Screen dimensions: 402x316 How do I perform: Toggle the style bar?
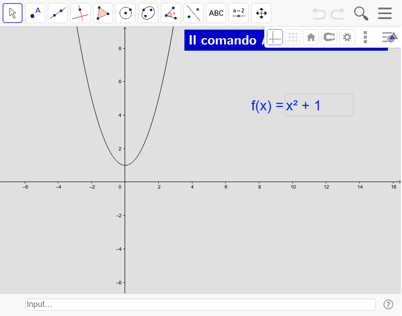click(390, 37)
